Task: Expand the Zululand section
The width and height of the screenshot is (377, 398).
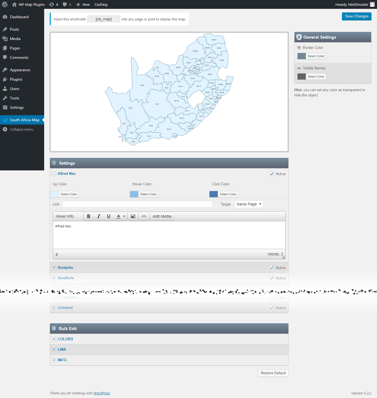Action: point(54,308)
